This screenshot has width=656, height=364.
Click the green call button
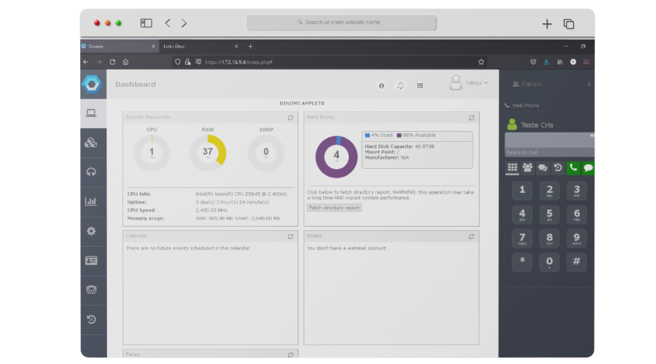tap(573, 168)
